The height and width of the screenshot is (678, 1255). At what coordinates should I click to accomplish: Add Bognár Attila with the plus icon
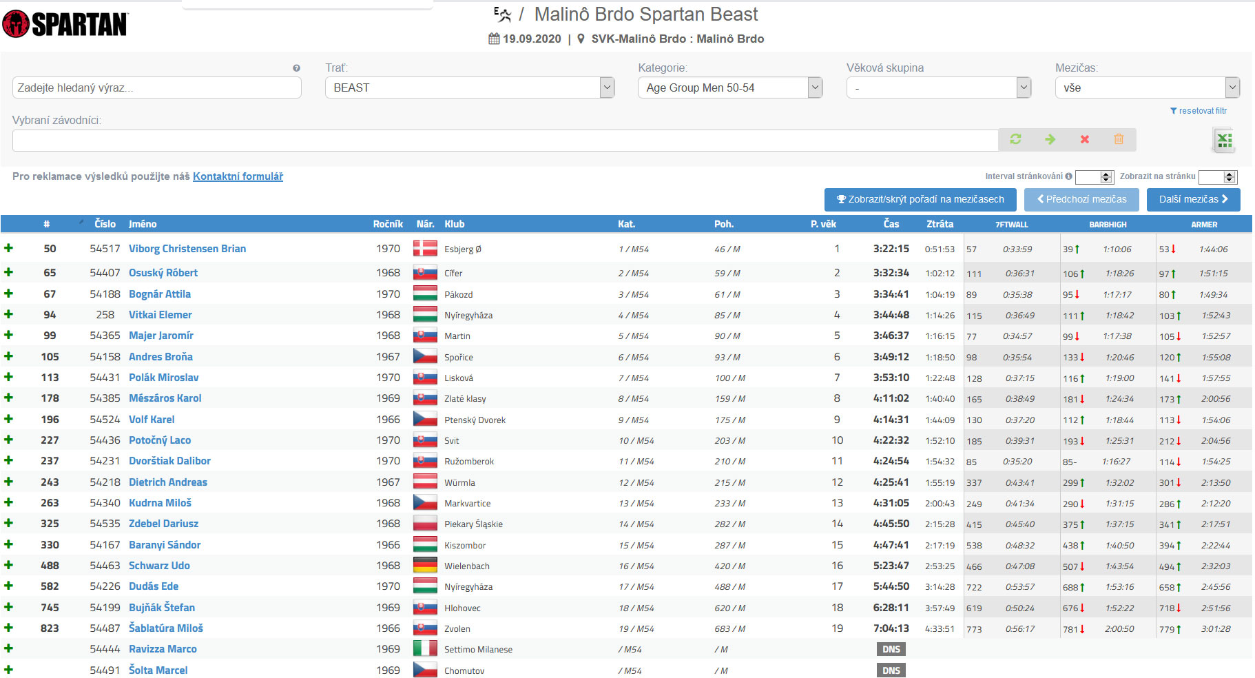[x=8, y=294]
